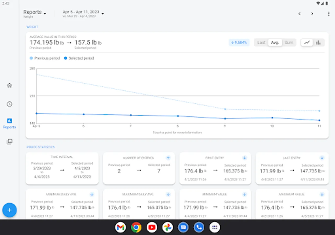
Task: Open Gmail from the taskbar
Action: pos(120,227)
